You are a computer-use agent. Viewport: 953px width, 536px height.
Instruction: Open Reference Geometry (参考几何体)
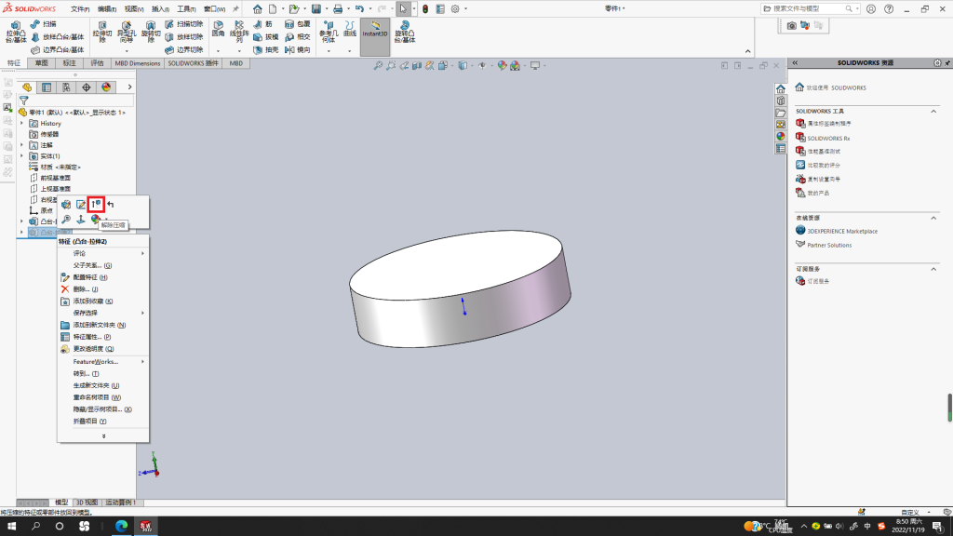point(329,33)
